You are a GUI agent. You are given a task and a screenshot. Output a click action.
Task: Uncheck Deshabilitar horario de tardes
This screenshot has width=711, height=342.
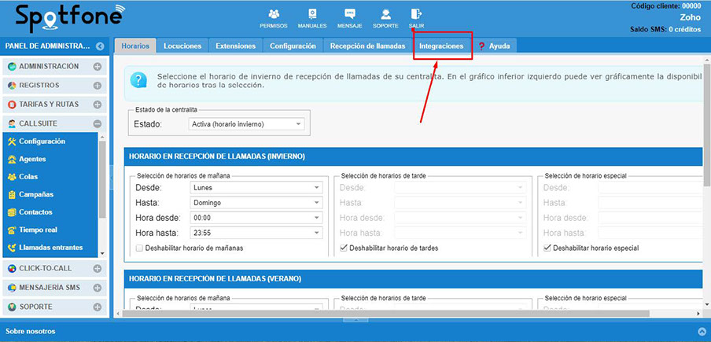tap(344, 248)
